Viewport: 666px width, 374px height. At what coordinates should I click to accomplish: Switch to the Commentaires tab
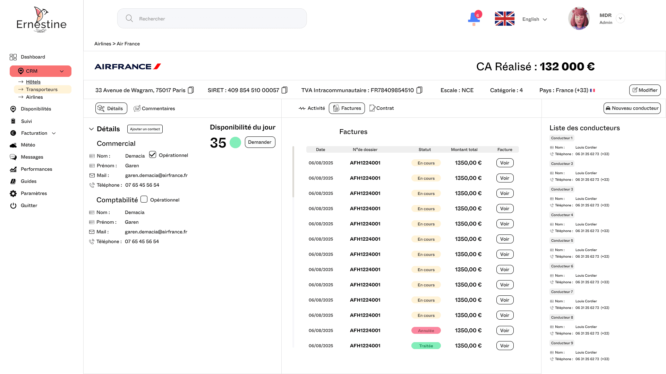[154, 108]
